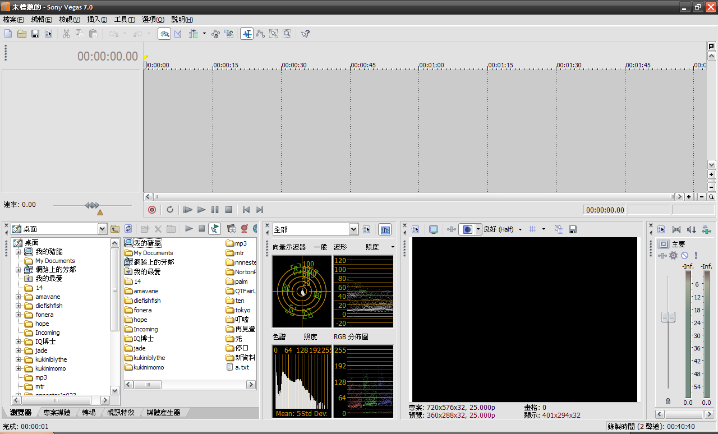The height and width of the screenshot is (434, 718).
Task: Preview on external monitor icon
Action: point(434,229)
